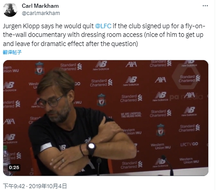Click the hexagon watermark logo in video corner

click(186, 77)
